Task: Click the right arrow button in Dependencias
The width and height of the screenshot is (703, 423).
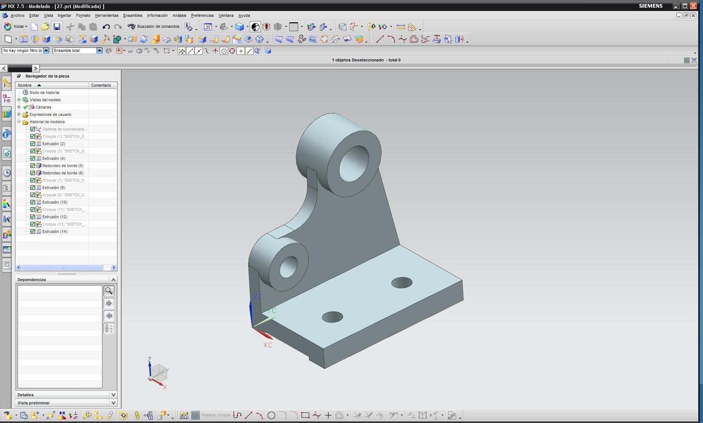Action: (109, 303)
